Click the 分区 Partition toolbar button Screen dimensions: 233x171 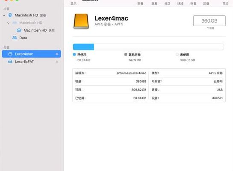coord(167,3)
